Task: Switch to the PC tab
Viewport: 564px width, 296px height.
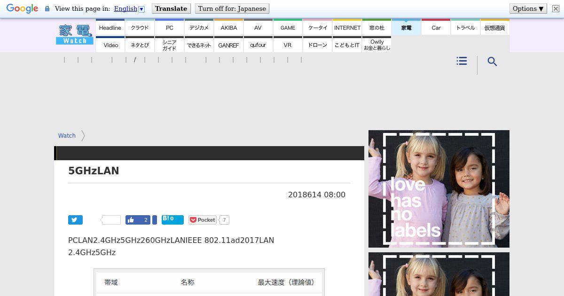Action: [x=169, y=27]
